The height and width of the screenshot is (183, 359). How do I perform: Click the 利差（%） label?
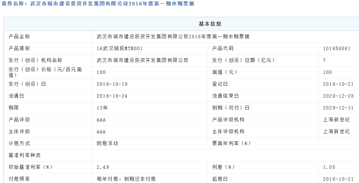click(x=223, y=167)
